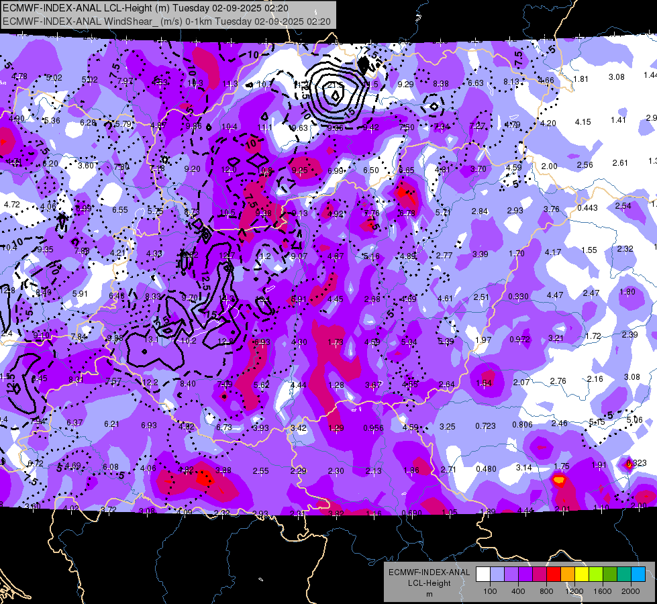
Task: Click the '1.55' wind shear value
Action: click(x=589, y=250)
